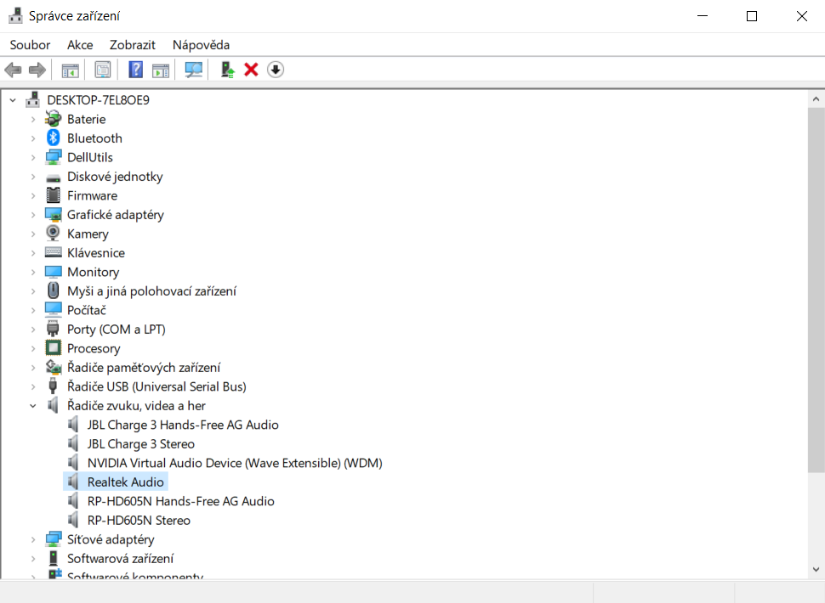
Task: Collapse the DESKTOP-7EL8OE9 root node
Action: pyautogui.click(x=13, y=100)
